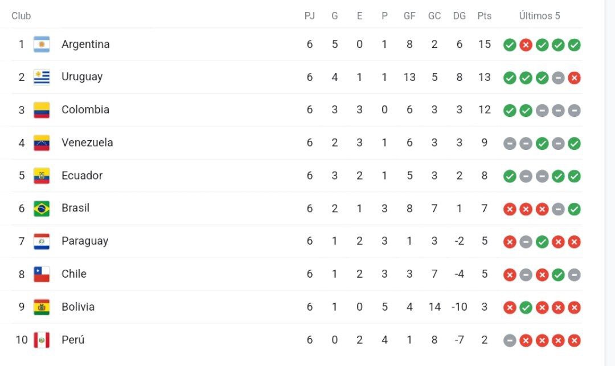Click the Últimos 5 column header
The width and height of the screenshot is (615, 366).
tap(539, 16)
